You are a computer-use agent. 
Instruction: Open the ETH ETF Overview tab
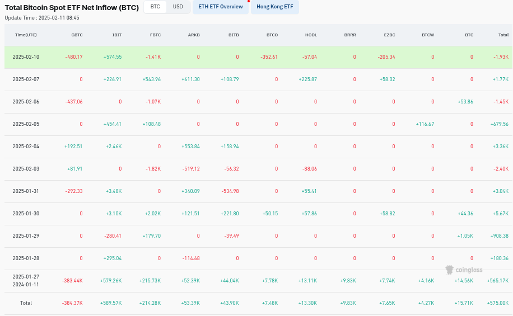(x=221, y=7)
